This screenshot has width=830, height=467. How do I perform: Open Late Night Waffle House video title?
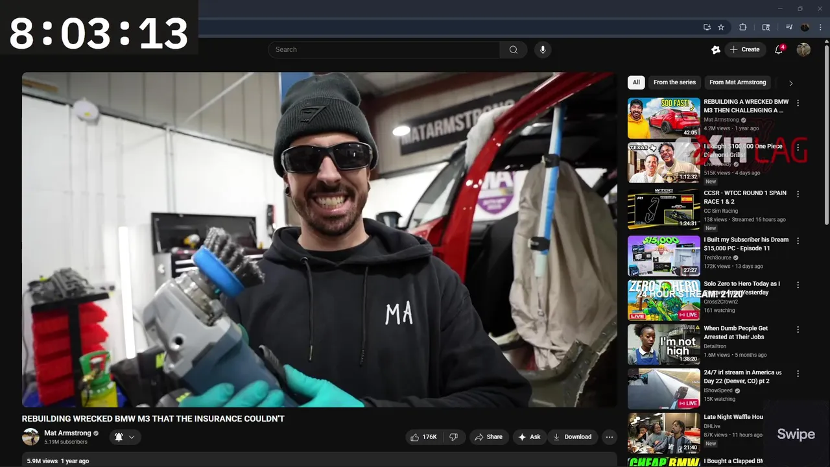pos(733,417)
